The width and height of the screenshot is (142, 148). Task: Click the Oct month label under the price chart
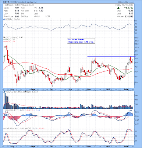click(x=52, y=89)
